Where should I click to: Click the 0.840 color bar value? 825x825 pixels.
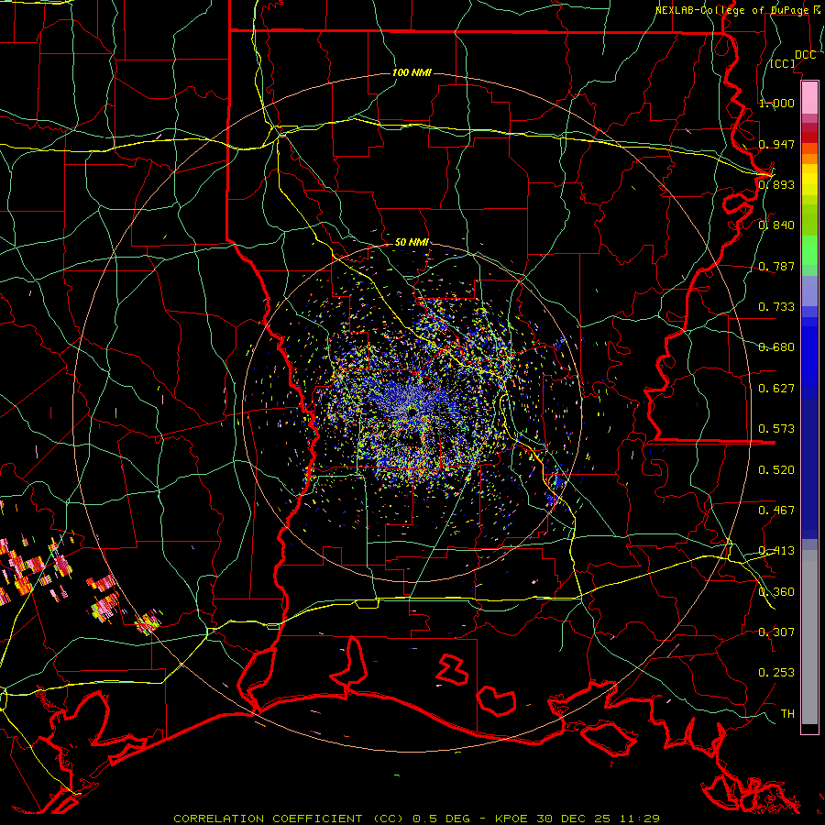[776, 225]
